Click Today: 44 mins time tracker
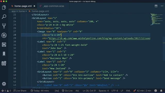Viewport: 165px width, 93px height. (x=39, y=91)
